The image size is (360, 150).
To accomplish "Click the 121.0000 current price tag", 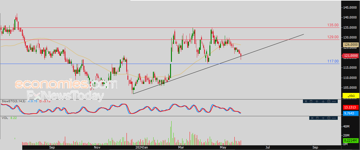I will tap(351, 56).
